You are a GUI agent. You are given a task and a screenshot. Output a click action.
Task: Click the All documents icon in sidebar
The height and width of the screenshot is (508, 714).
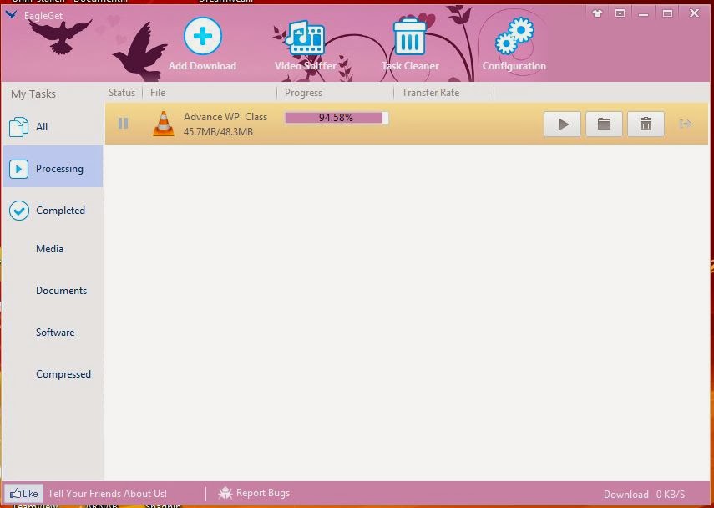(18, 127)
